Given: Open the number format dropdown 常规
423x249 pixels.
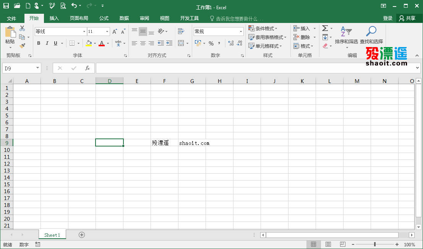Looking at the screenshot, I should pos(241,32).
